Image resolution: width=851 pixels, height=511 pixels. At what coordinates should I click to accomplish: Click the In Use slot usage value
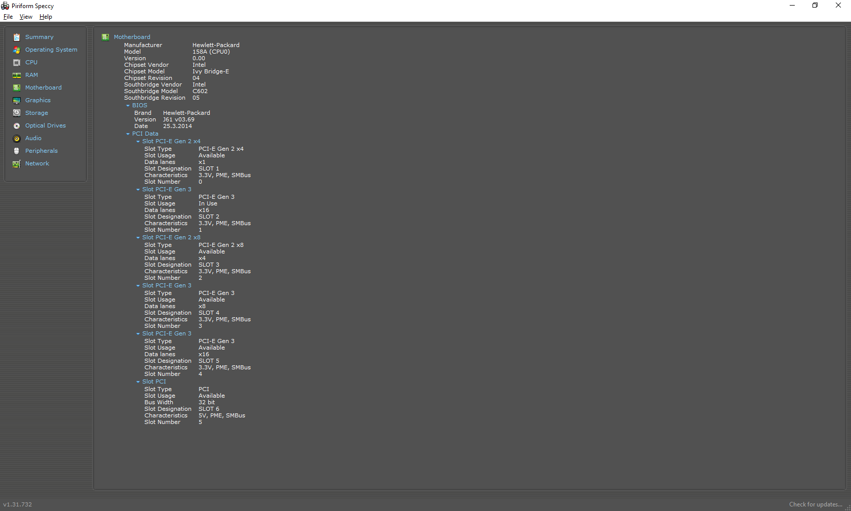pyautogui.click(x=208, y=203)
